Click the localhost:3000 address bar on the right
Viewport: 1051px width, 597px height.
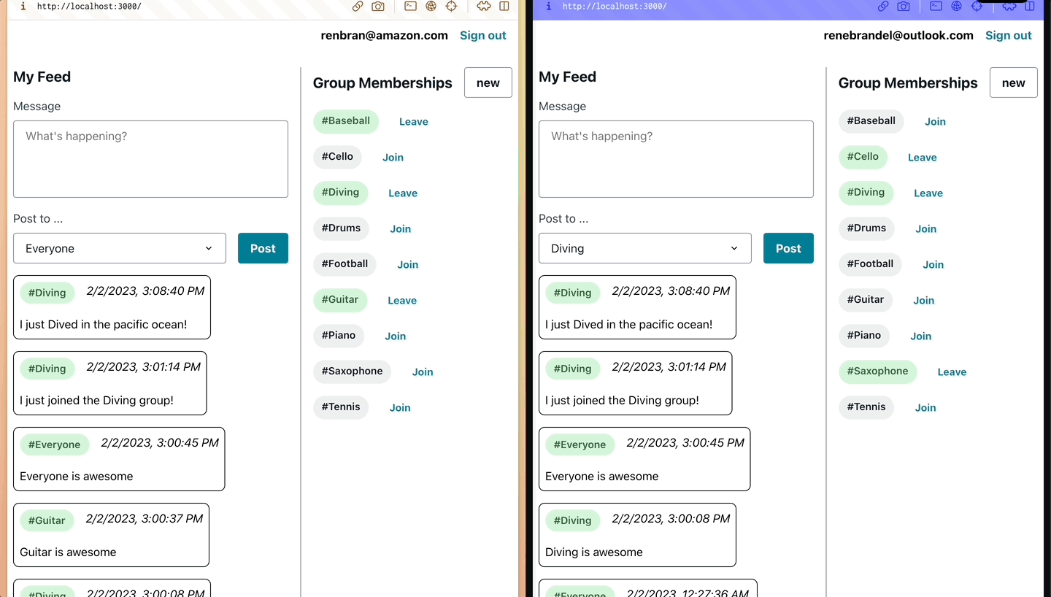[x=613, y=6]
